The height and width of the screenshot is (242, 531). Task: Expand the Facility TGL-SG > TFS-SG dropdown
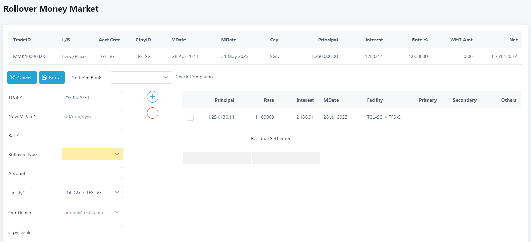coord(92,192)
